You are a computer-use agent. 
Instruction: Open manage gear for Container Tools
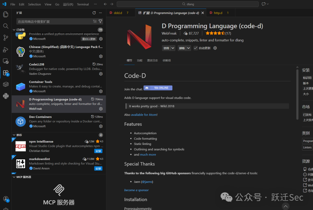101,91
